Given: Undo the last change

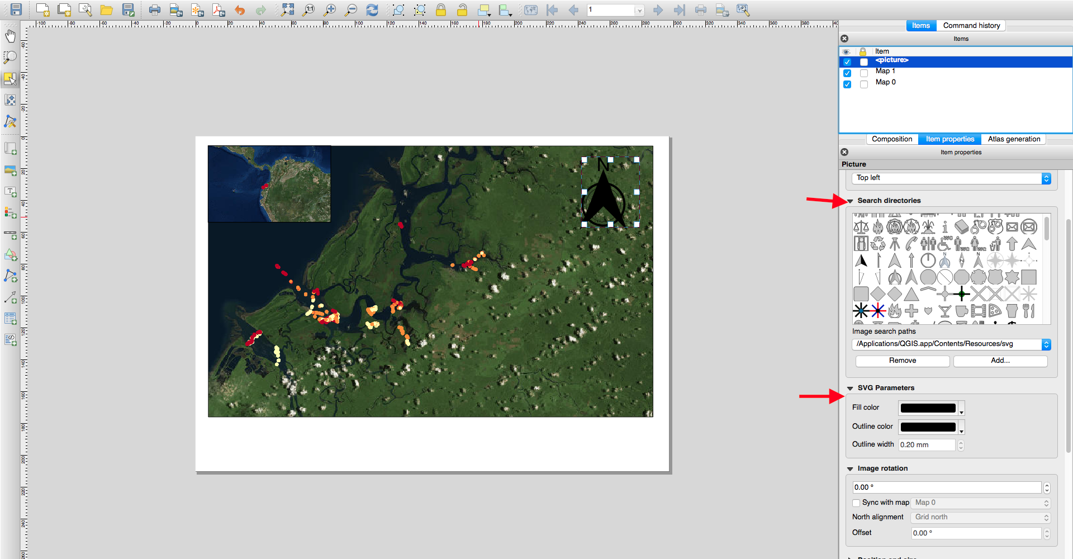Looking at the screenshot, I should coord(240,10).
